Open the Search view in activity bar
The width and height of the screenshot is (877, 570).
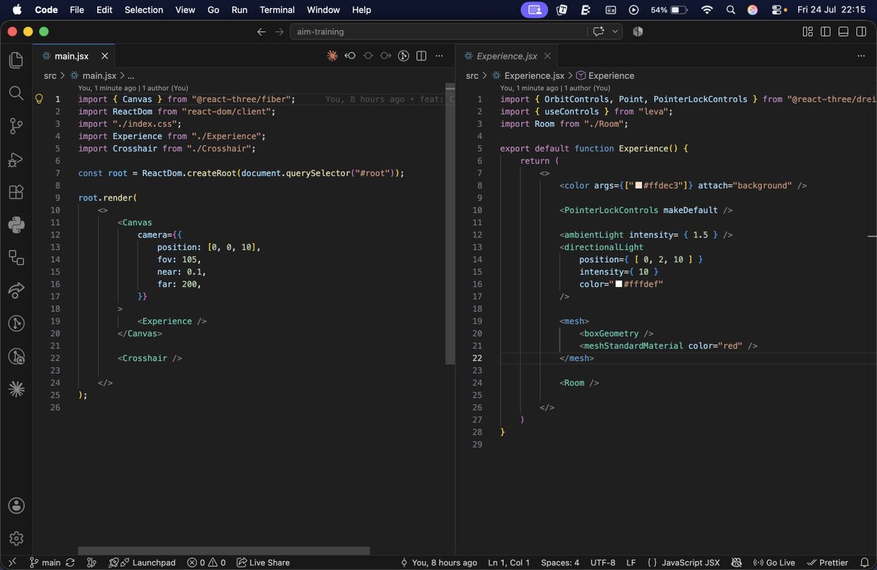pos(16,93)
